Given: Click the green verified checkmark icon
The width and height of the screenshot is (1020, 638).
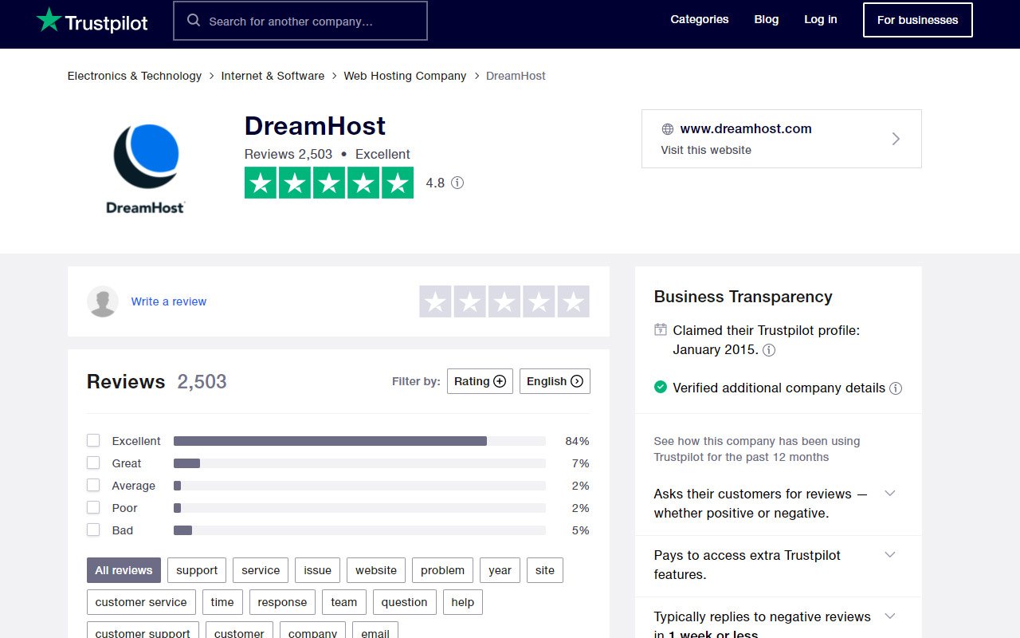Looking at the screenshot, I should pos(660,387).
